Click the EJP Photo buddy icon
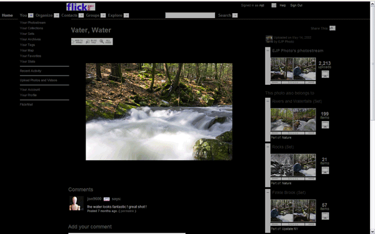 pos(269,39)
